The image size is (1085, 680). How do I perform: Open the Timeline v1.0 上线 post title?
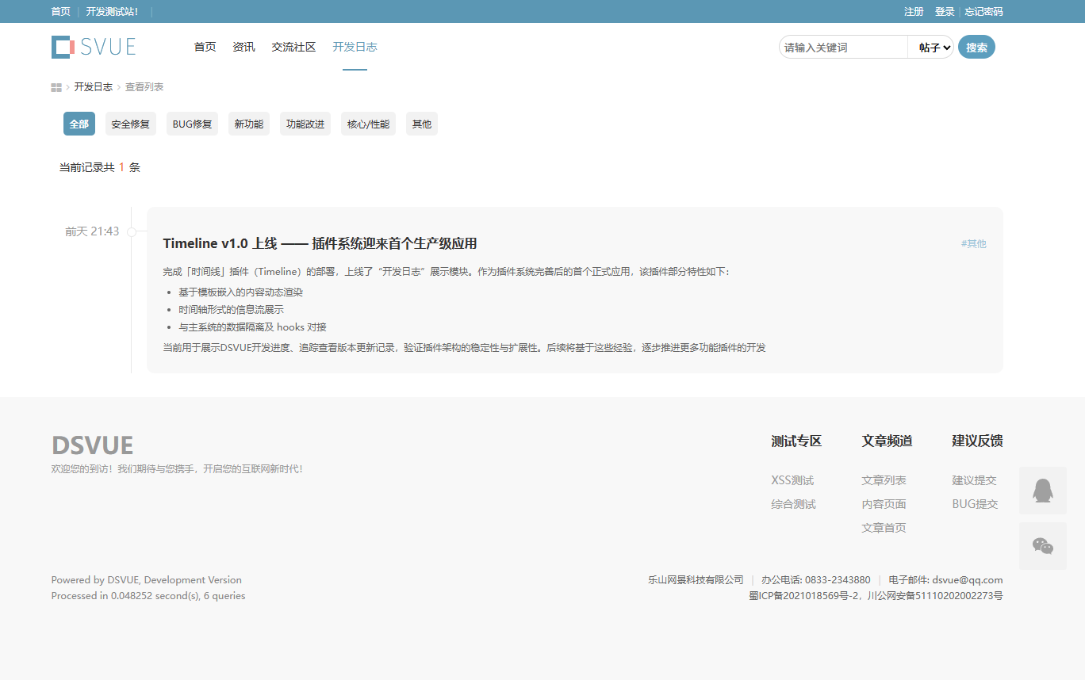pyautogui.click(x=320, y=243)
